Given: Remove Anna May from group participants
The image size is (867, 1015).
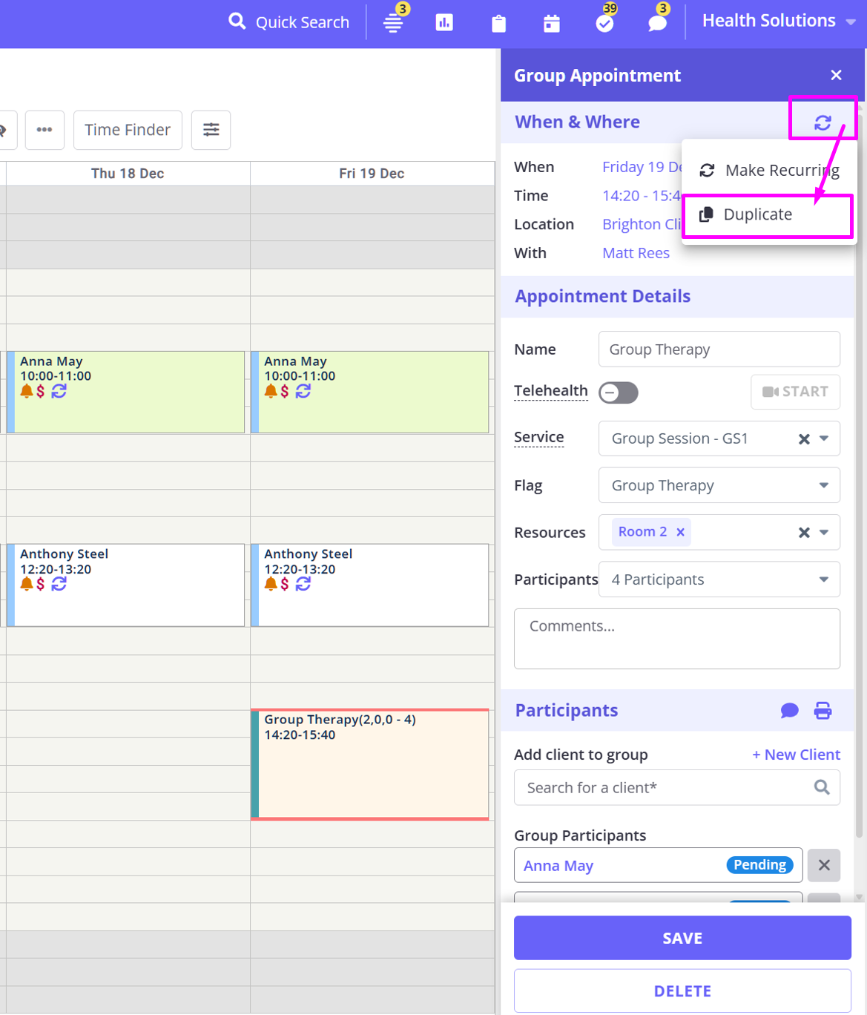Looking at the screenshot, I should click(x=823, y=865).
